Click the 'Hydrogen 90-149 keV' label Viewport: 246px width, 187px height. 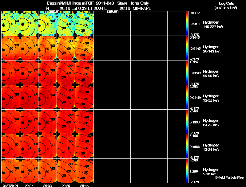pyautogui.click(x=212, y=49)
